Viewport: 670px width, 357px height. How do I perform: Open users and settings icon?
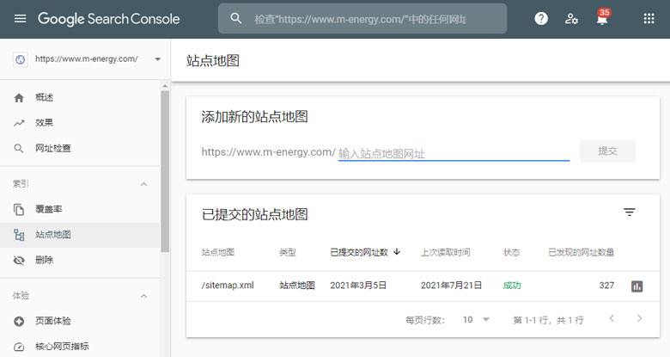tap(571, 19)
